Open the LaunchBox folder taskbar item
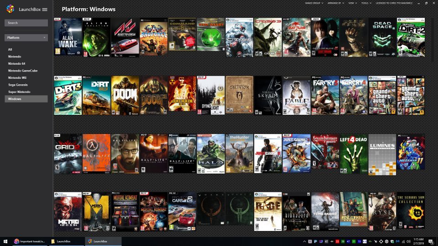Screen dimensions: 438x246 click(x=66, y=241)
